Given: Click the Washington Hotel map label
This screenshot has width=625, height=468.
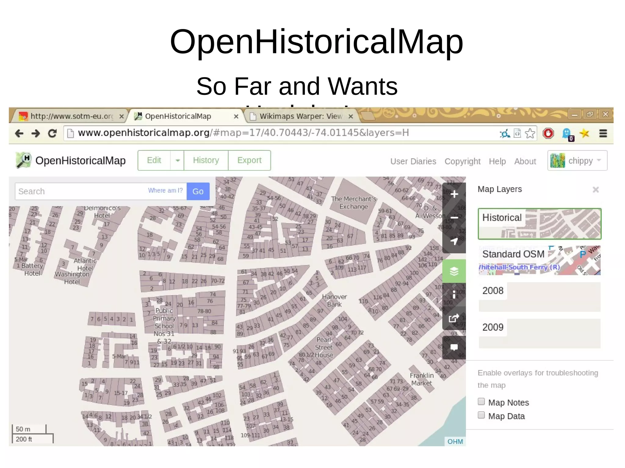Looking at the screenshot, I should (72, 278).
